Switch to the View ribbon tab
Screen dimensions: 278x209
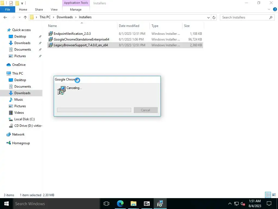pyautogui.click(x=54, y=10)
